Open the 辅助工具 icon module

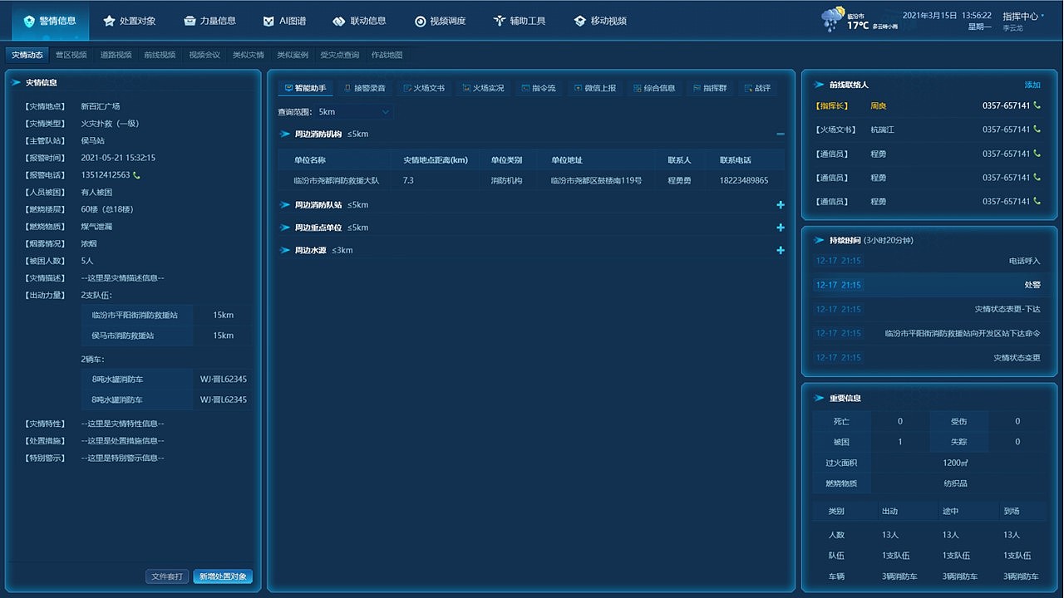(520, 21)
